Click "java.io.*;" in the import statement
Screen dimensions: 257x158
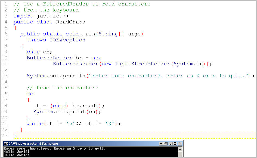[52, 16]
